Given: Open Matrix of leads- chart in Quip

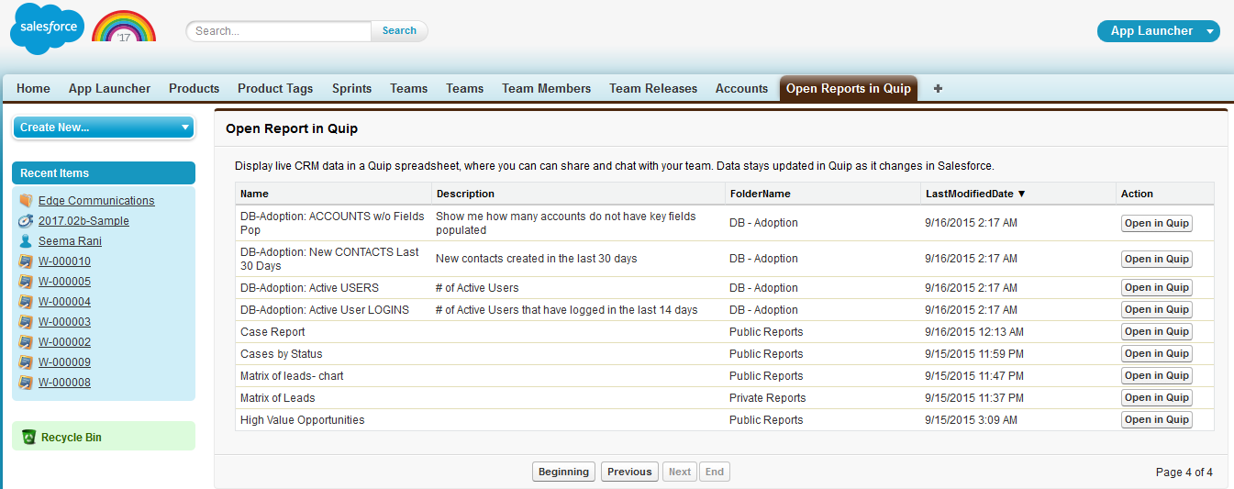Looking at the screenshot, I should [x=1157, y=375].
